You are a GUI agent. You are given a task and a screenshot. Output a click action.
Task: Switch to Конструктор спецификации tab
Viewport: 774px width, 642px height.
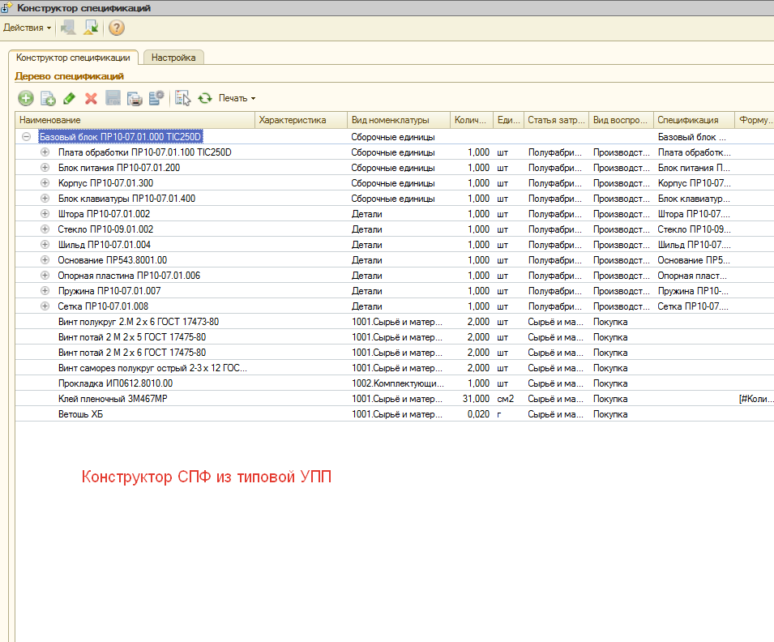73,58
